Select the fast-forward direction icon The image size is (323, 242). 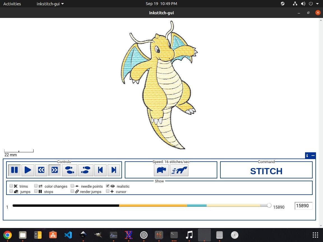[55, 170]
